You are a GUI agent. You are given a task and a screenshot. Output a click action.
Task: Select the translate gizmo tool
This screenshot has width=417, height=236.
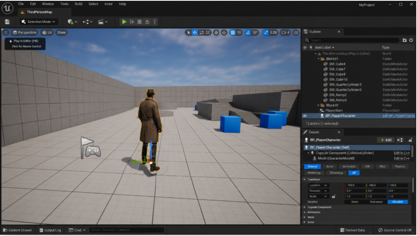(195, 33)
